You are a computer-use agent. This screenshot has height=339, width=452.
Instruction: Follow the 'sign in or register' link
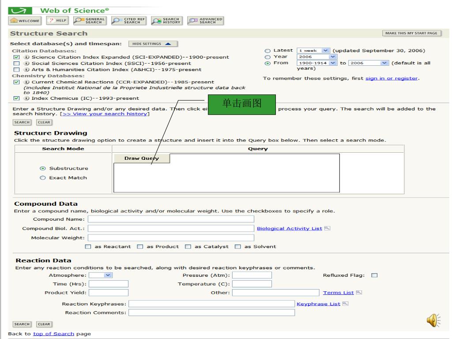[x=392, y=79]
